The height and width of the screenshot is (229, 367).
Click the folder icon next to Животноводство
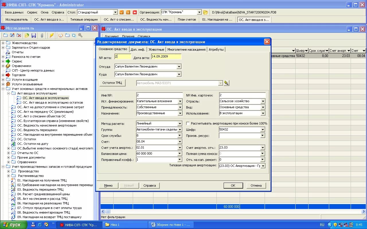(x=8, y=43)
